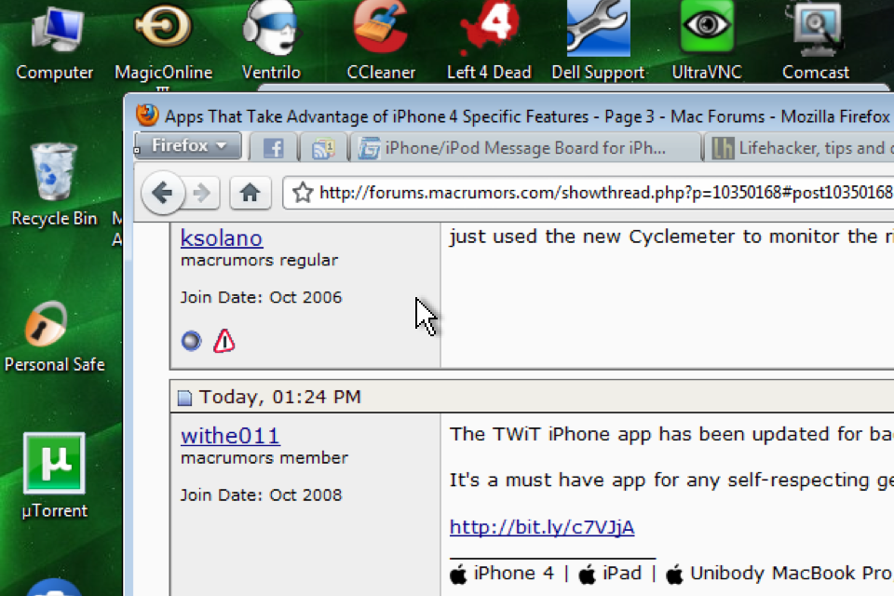Switch to the Lifehacker tab
The image size is (894, 596).
(x=801, y=148)
